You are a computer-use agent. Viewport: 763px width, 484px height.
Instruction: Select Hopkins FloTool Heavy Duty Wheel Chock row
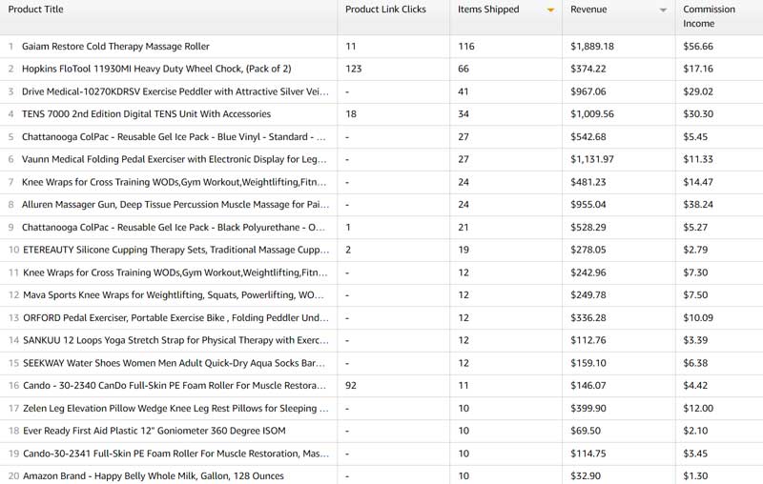381,69
